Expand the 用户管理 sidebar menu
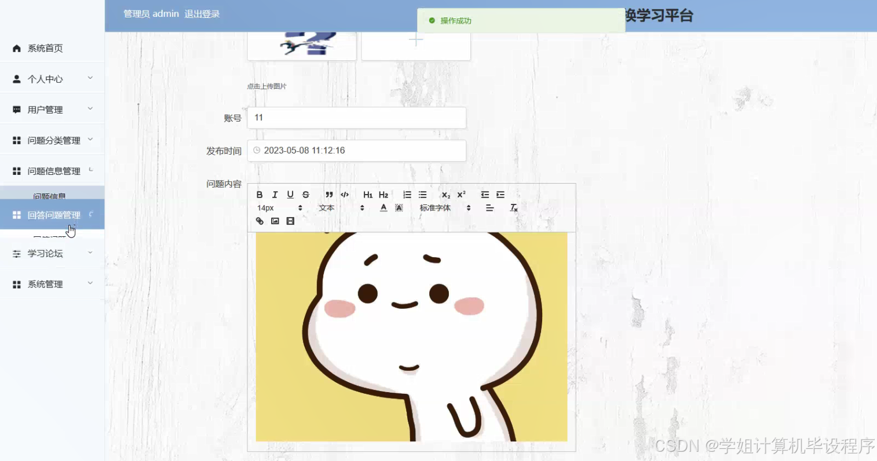The image size is (877, 461). [52, 109]
